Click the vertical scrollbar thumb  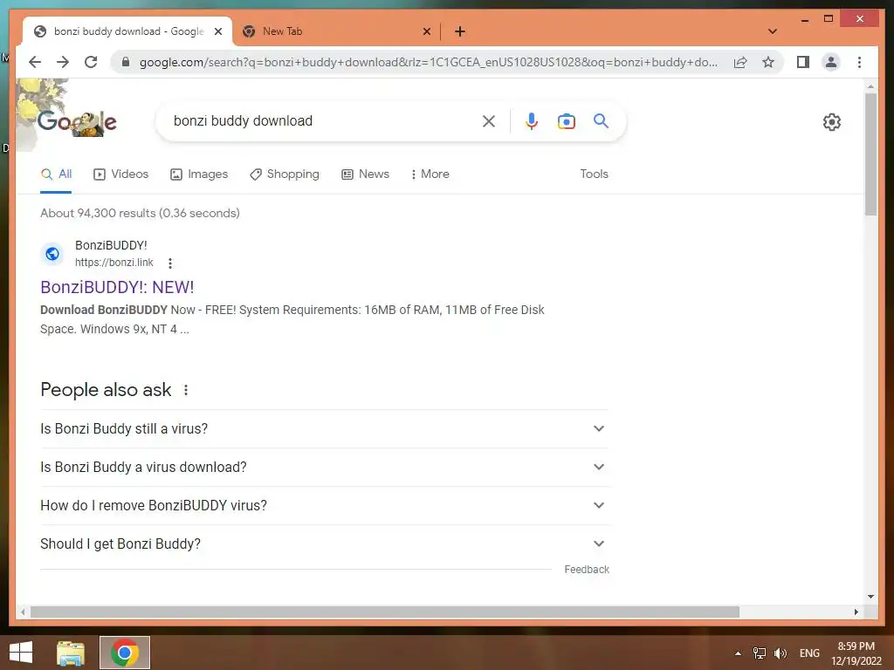click(870, 154)
